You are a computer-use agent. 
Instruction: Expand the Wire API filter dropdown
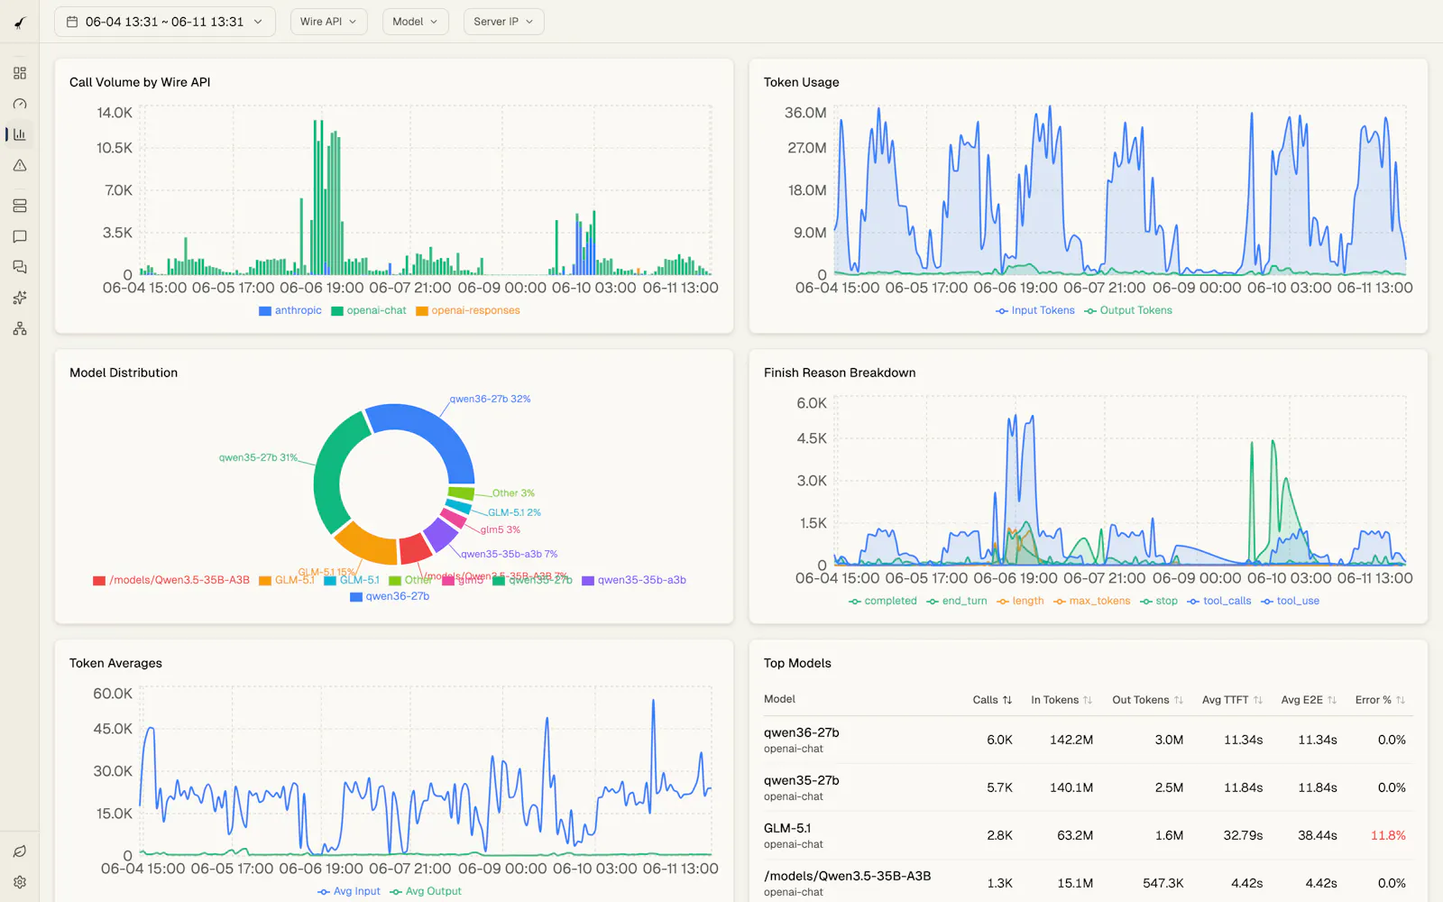point(328,22)
